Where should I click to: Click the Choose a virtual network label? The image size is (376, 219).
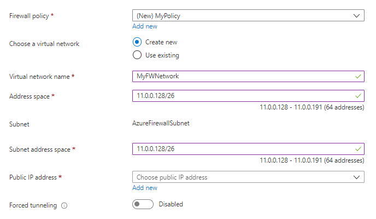pyautogui.click(x=44, y=44)
